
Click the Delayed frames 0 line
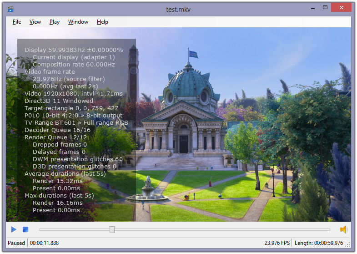point(59,152)
